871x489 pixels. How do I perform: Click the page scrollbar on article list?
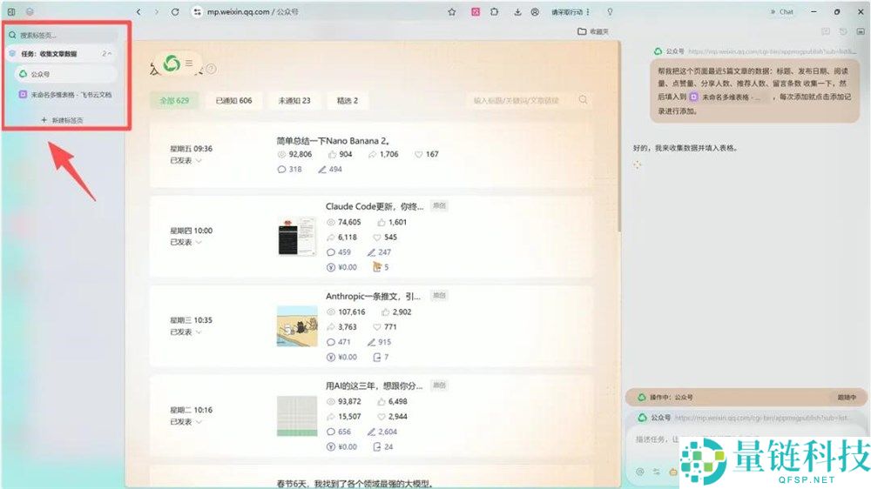pyautogui.click(x=618, y=138)
